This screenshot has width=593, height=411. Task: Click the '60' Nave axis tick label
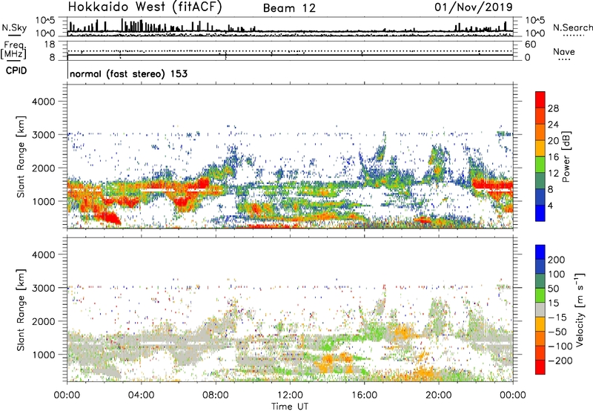click(530, 45)
